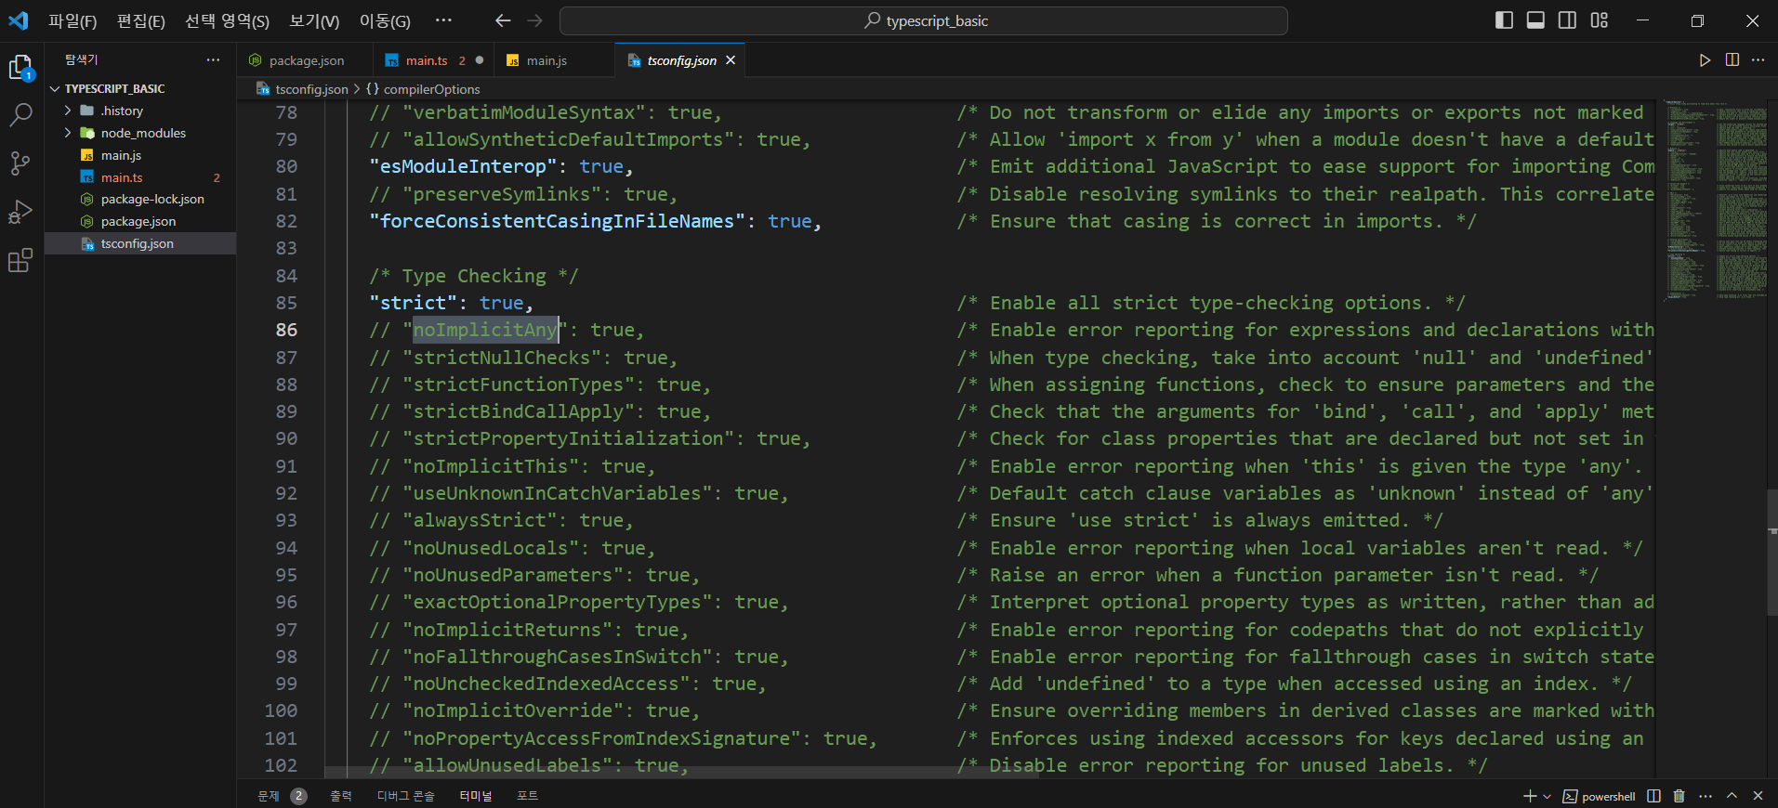This screenshot has height=808, width=1778.
Task: Maximize the panel with the up chevron
Action: 1732,796
